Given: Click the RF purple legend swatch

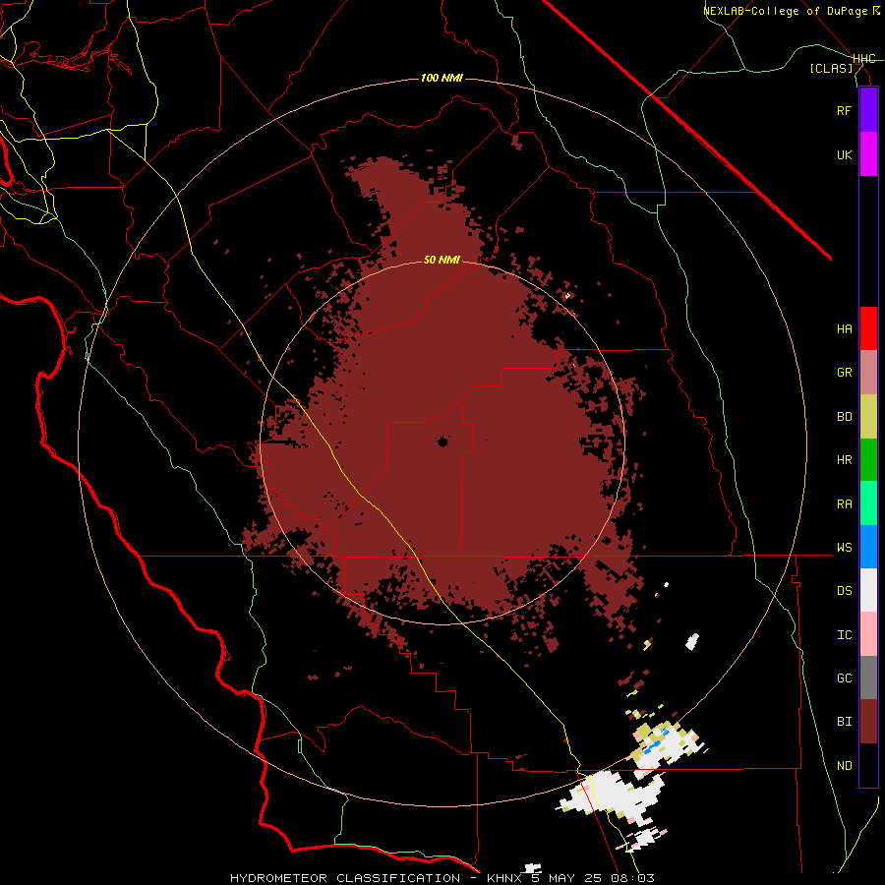Looking at the screenshot, I should (x=868, y=110).
